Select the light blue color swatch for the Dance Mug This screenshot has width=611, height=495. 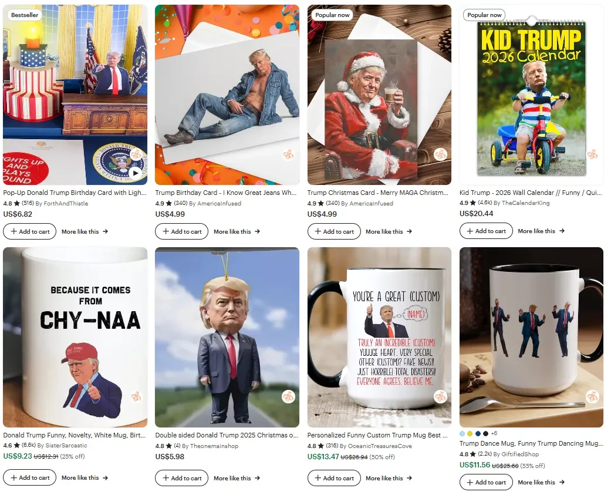[x=462, y=433]
